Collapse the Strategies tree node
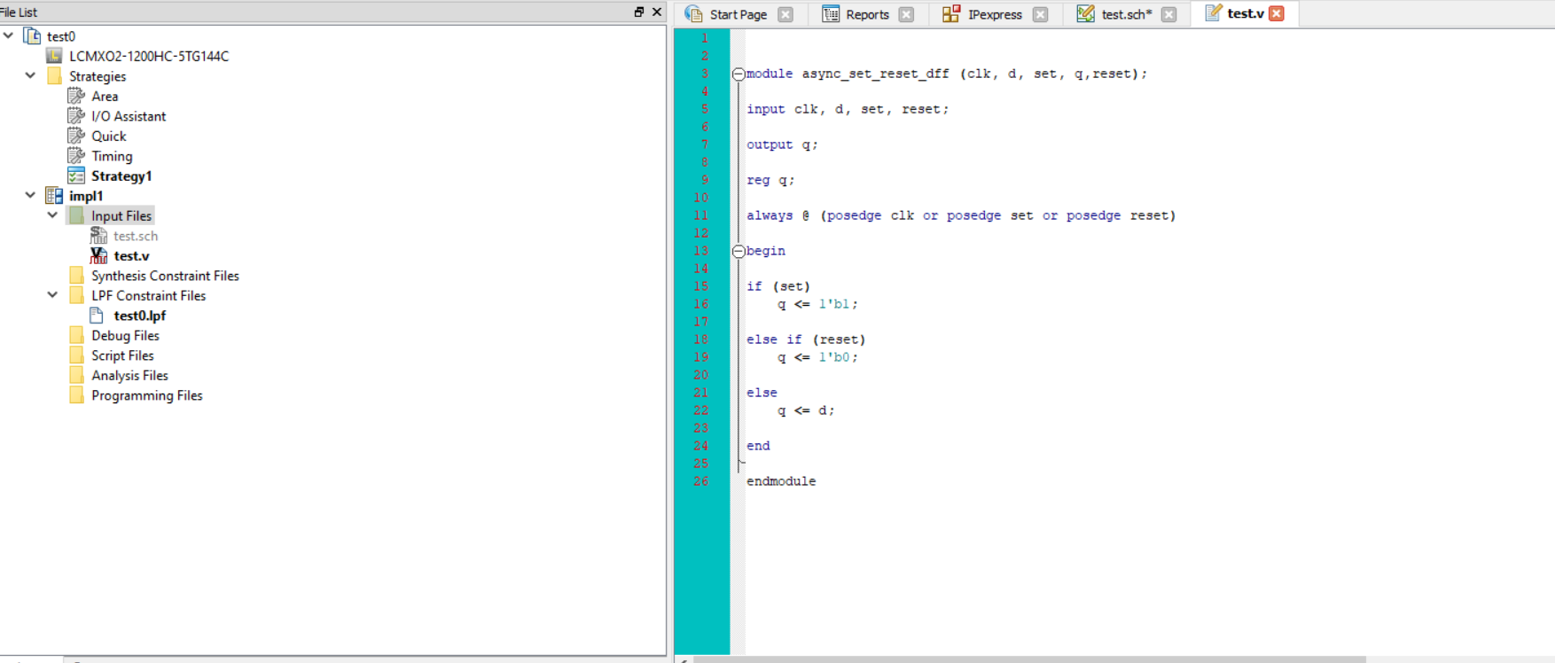This screenshot has height=663, width=1555. 30,75
